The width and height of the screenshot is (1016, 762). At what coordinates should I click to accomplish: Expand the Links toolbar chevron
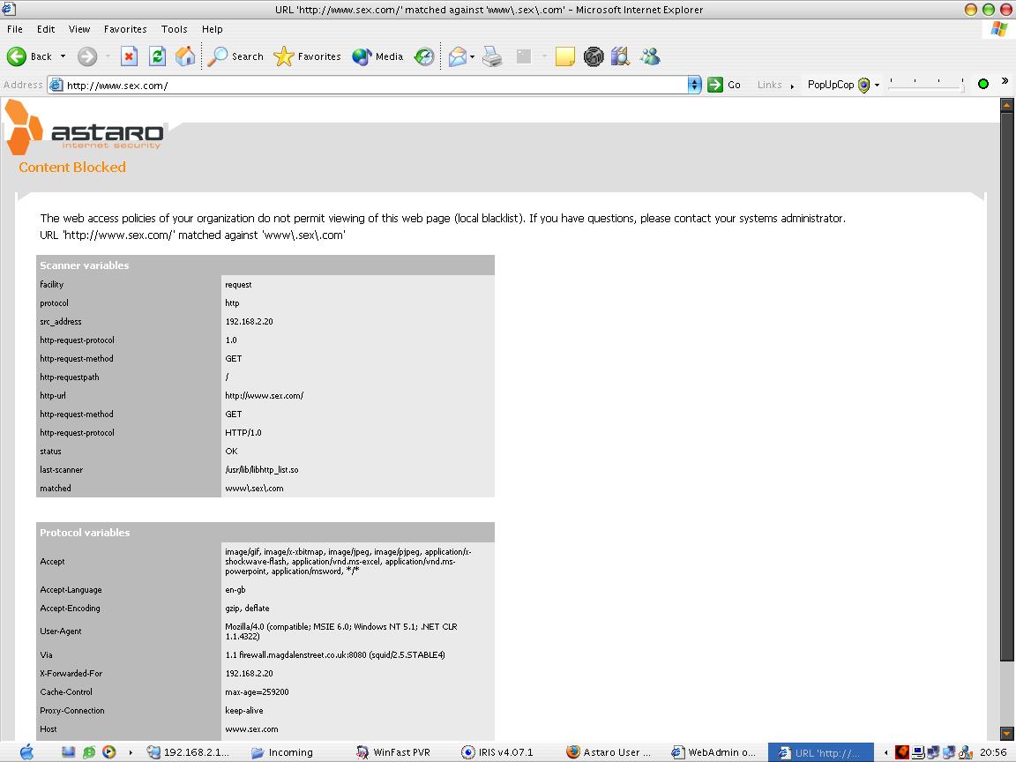(793, 86)
